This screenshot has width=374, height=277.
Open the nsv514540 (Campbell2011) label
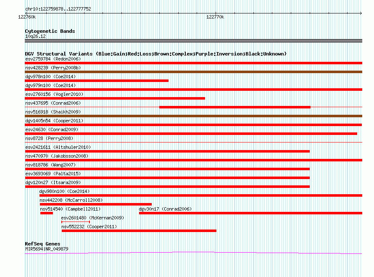tap(70, 209)
